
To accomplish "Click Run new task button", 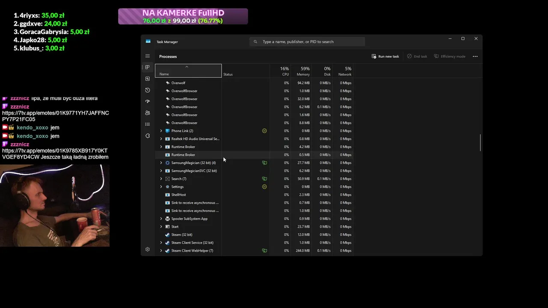I will tap(385, 56).
